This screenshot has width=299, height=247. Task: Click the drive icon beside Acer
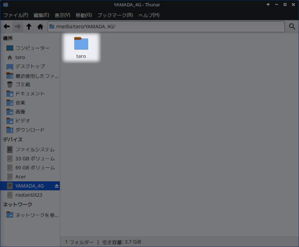click(10, 177)
